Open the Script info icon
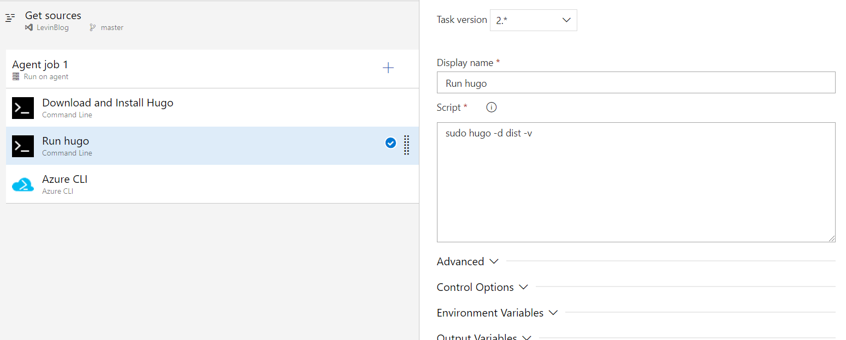 point(491,108)
